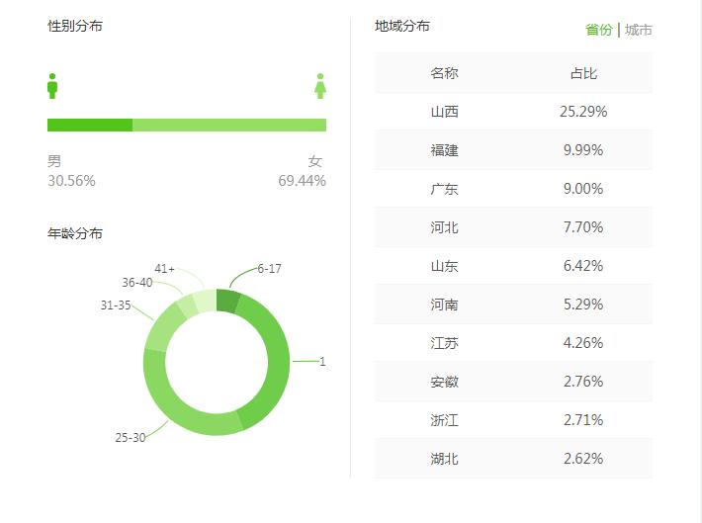Click the 36-40 age label
The image size is (702, 523).
(137, 283)
